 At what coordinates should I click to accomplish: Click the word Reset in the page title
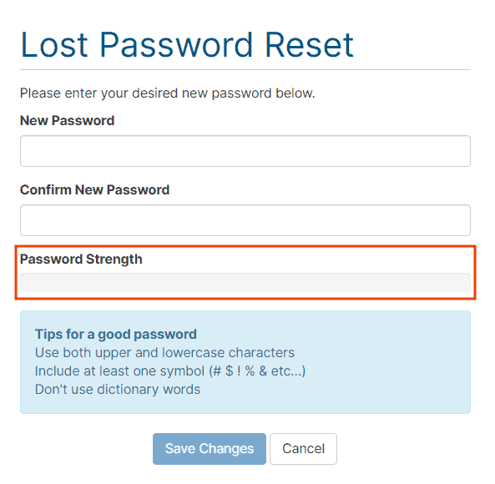[x=309, y=45]
